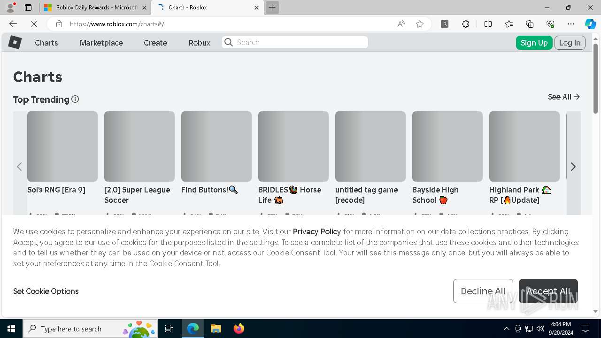Click scrollbar down arrow
Image resolution: width=601 pixels, height=338 pixels.
coord(596,311)
